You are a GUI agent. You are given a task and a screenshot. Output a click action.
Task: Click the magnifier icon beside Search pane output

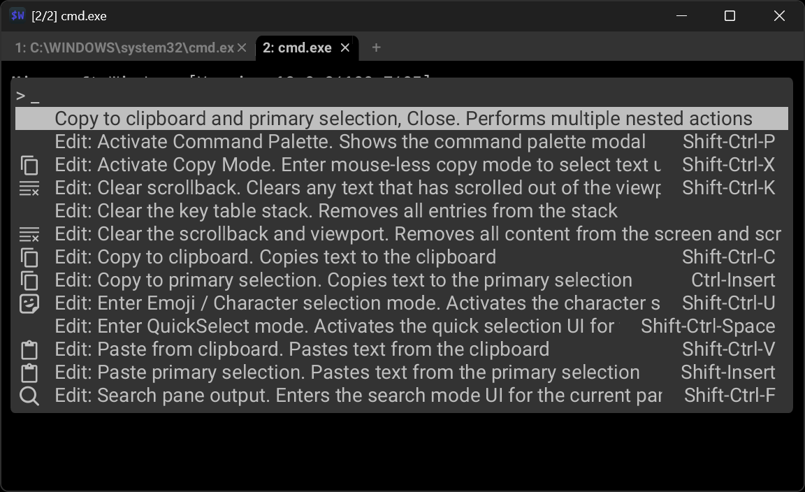tap(29, 396)
